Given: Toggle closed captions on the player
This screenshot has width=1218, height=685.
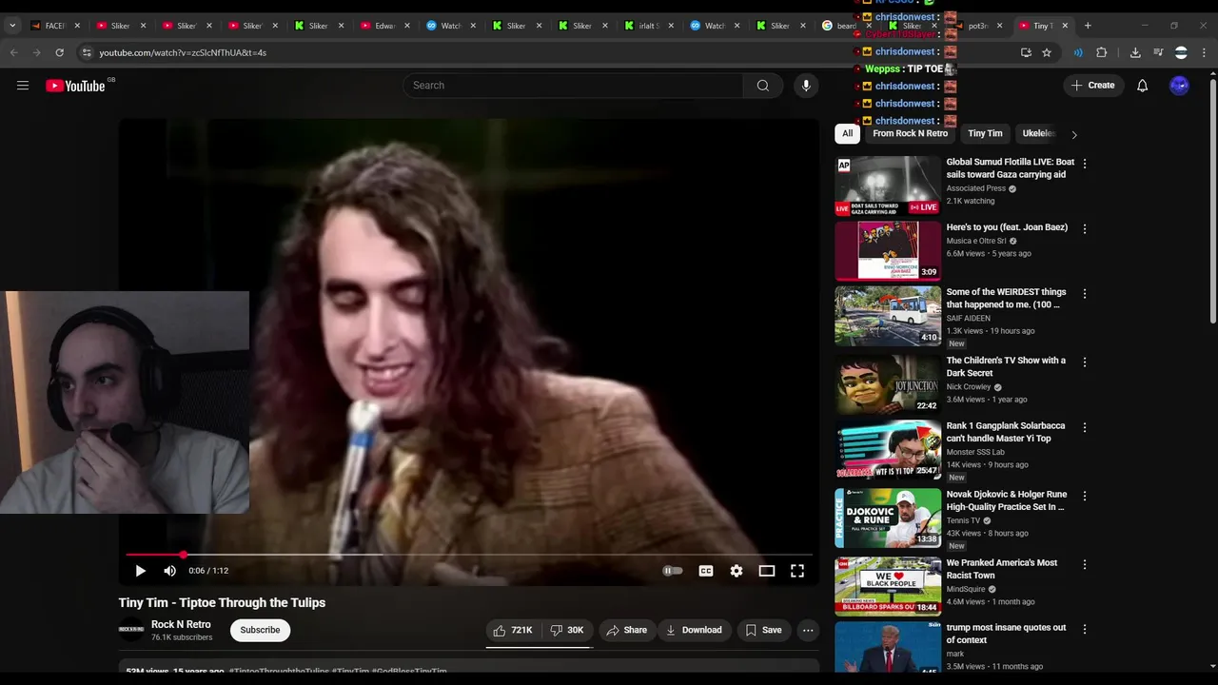Looking at the screenshot, I should [x=705, y=571].
